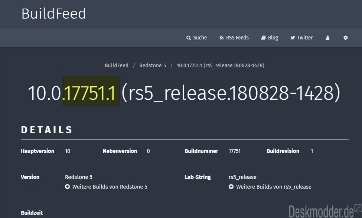Open the RSS Feeds menu label
Screen dimensions: 362x218
[x=237, y=38]
